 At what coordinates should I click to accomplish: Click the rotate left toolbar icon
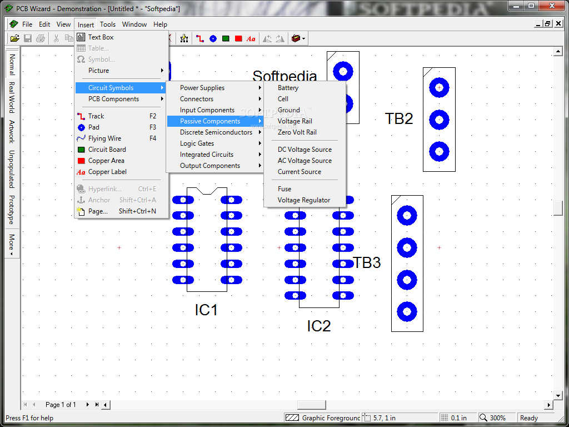[267, 38]
